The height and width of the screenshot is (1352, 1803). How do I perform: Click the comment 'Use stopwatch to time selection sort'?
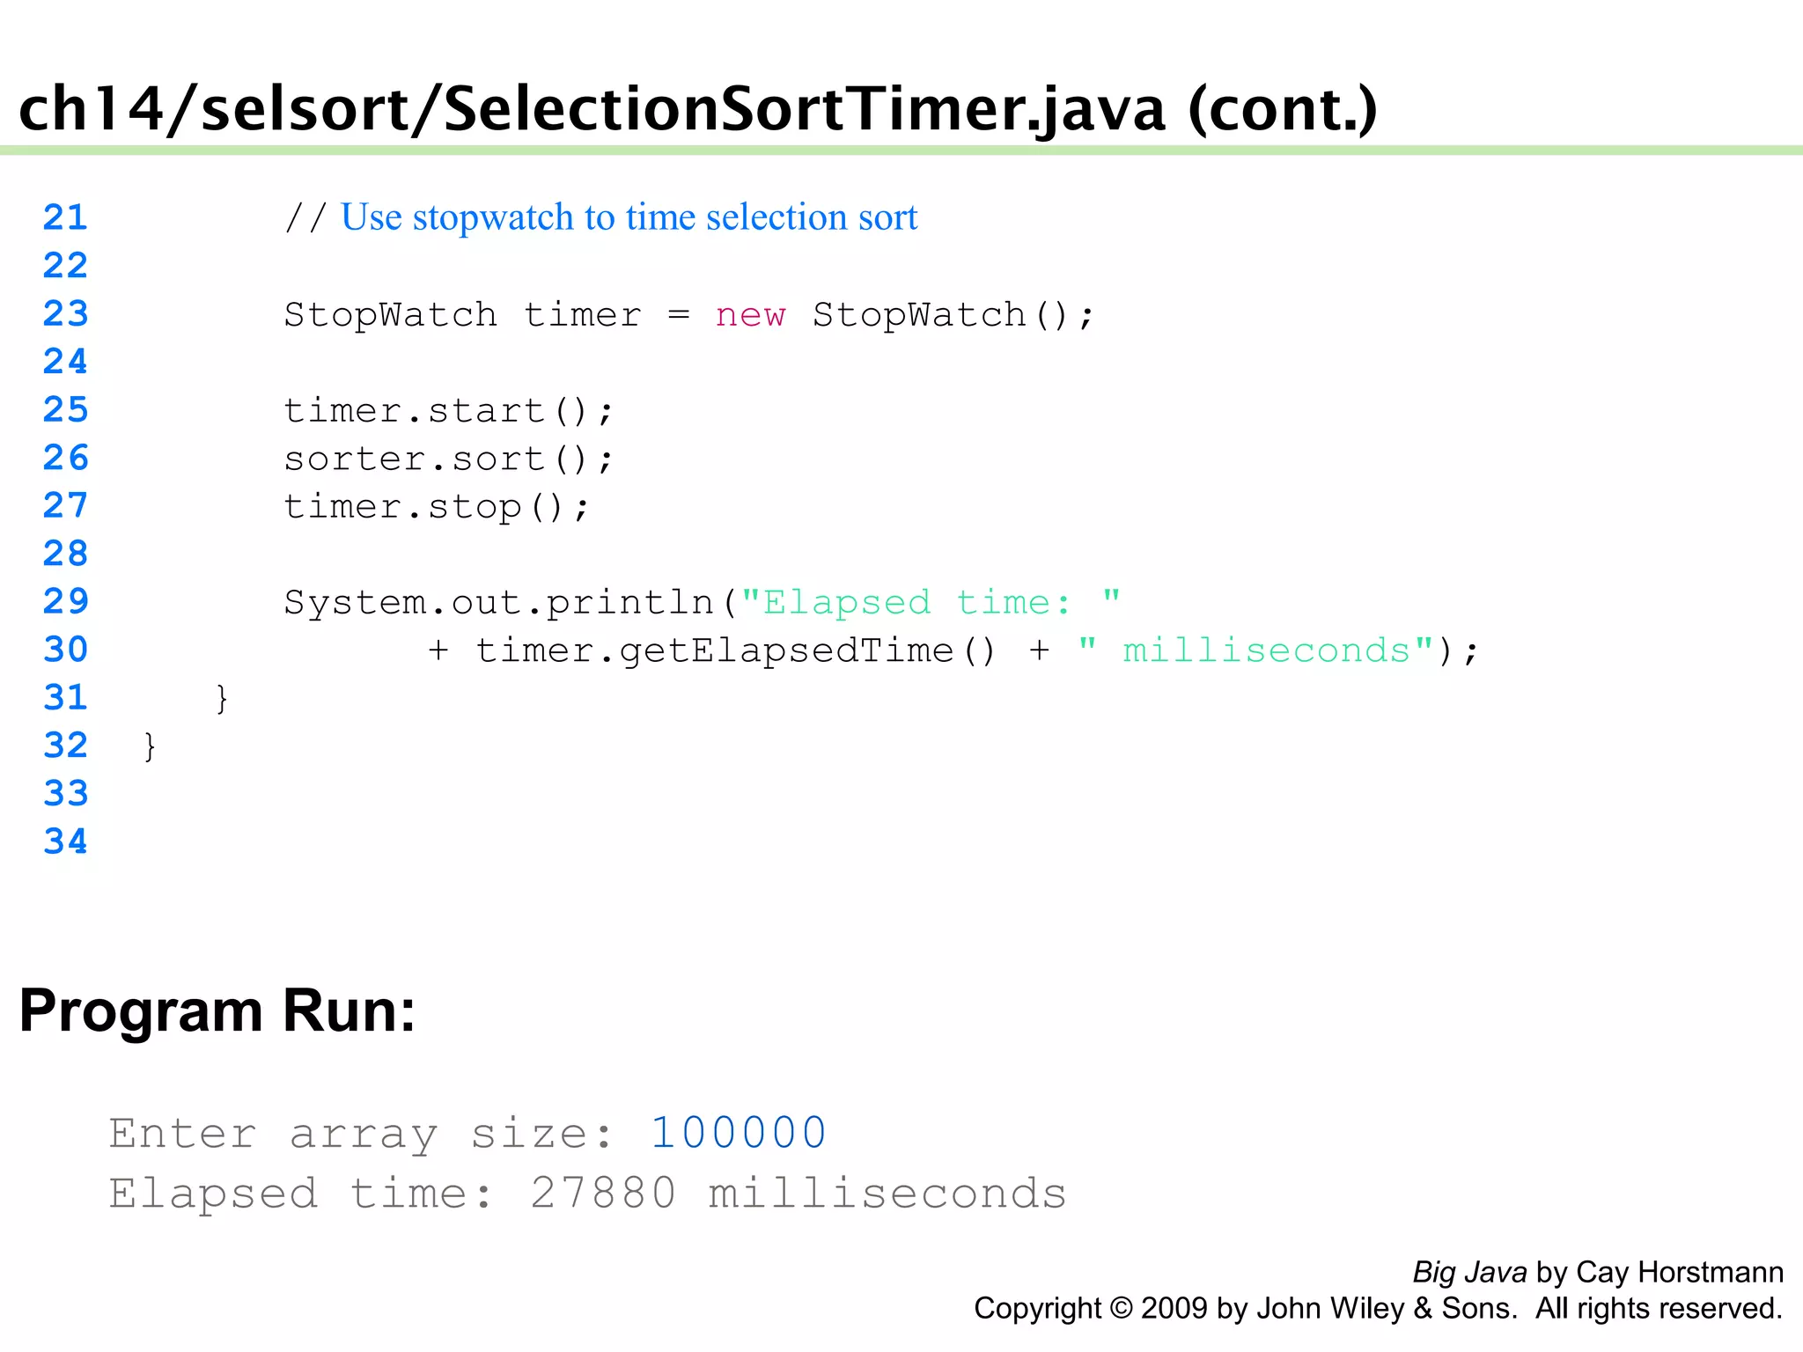pos(629,217)
